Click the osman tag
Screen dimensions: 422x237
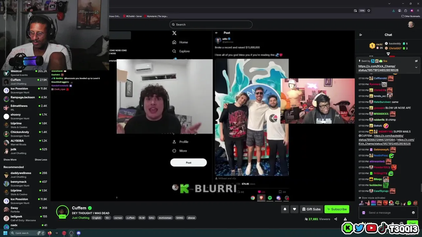118,218
